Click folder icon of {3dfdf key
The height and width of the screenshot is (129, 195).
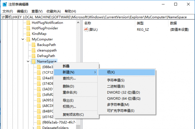point(39,94)
